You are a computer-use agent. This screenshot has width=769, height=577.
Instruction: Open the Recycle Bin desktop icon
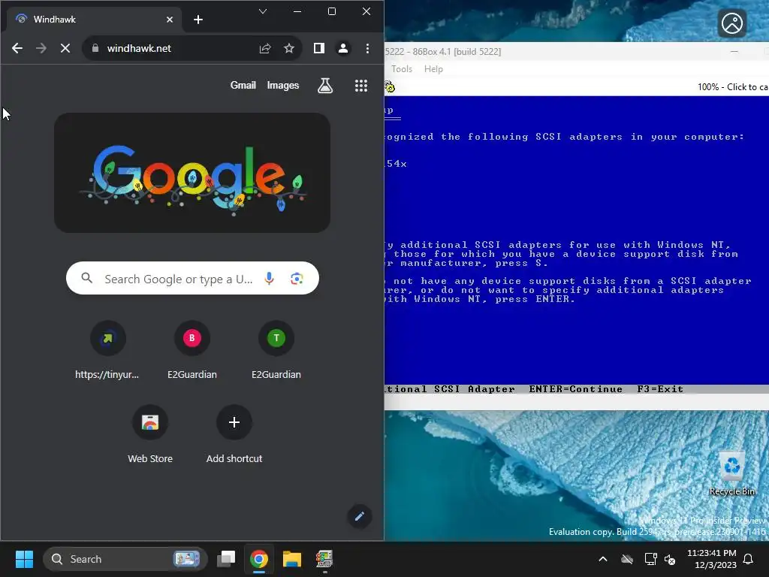[x=731, y=473]
